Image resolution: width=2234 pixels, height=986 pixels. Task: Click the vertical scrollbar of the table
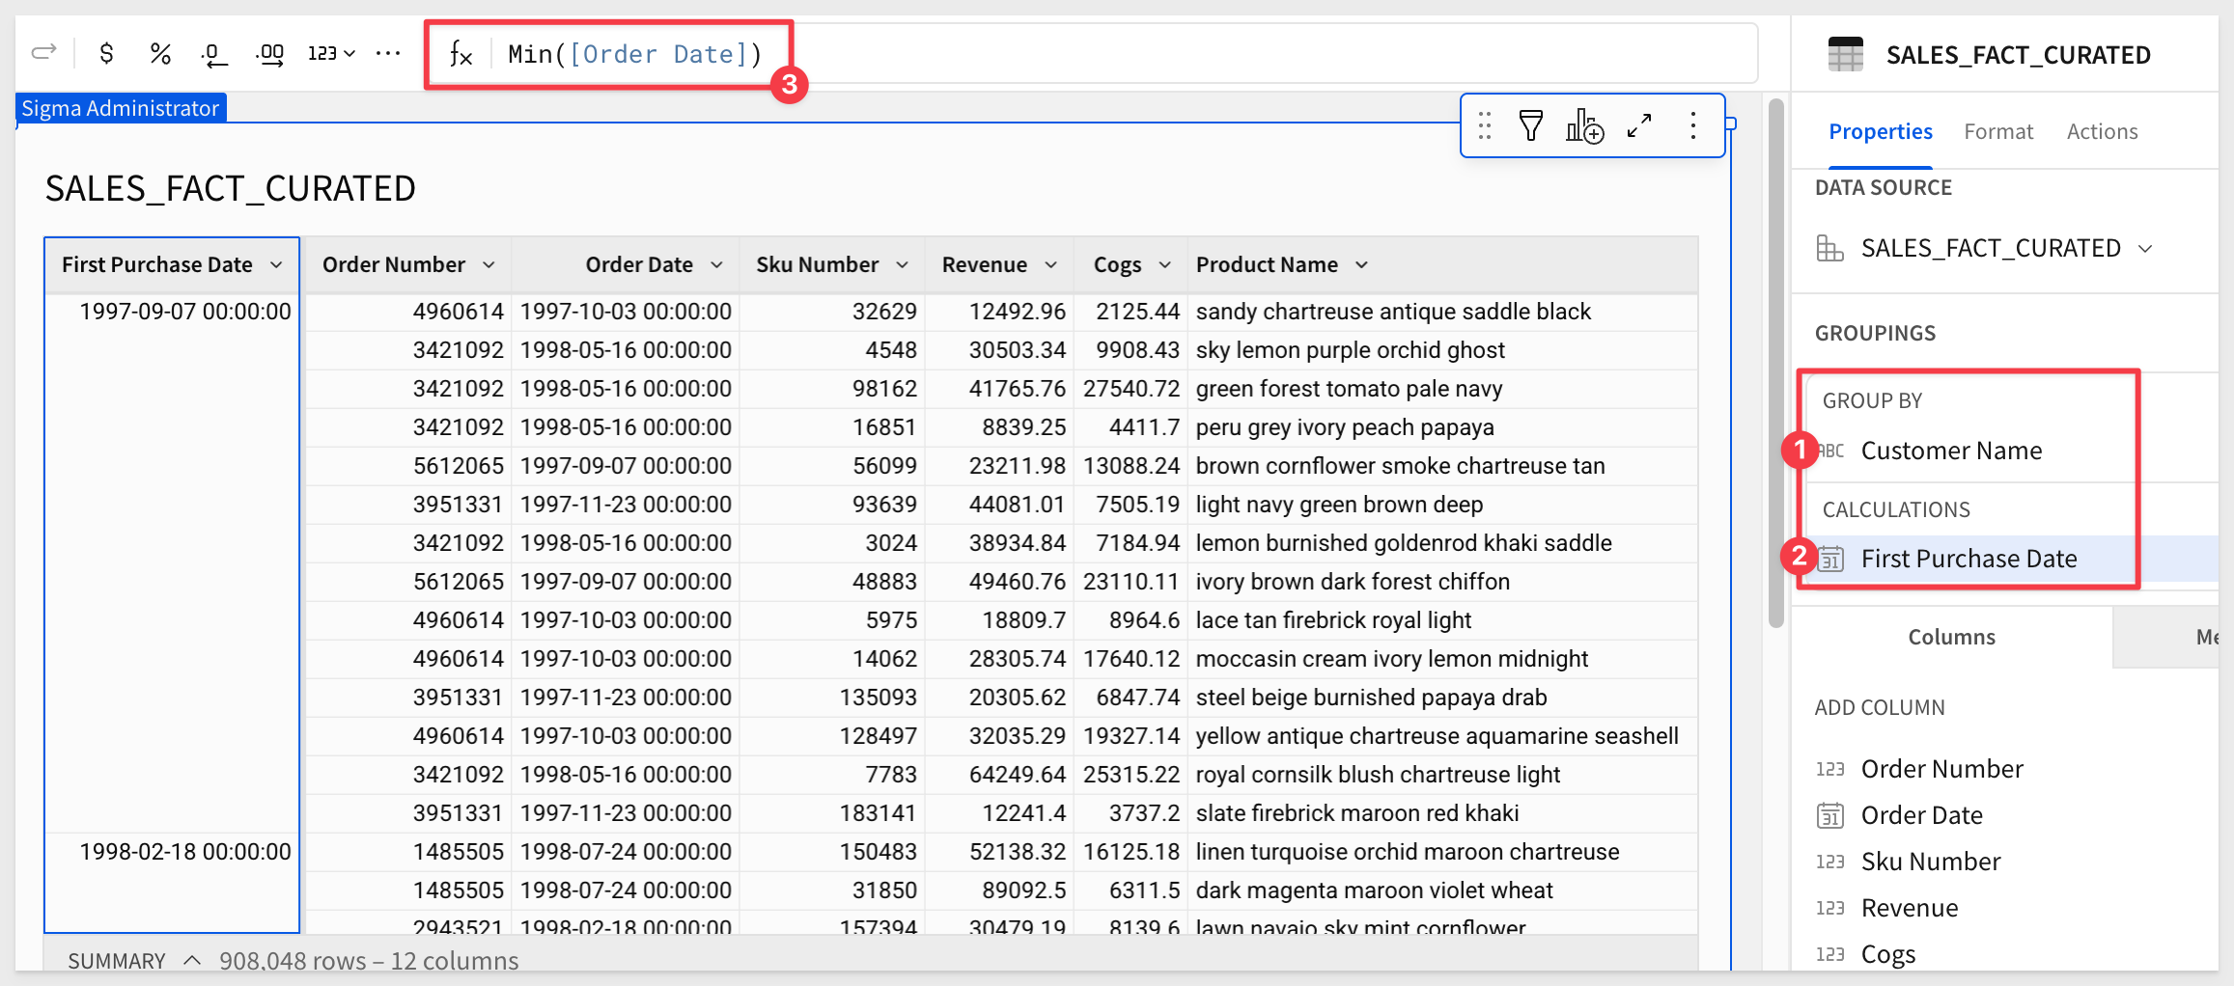(1775, 365)
